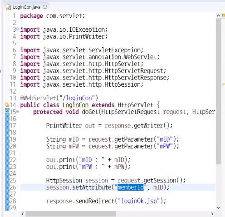Click "setAttribute" on line 26
Viewport: 225px width, 217px height.
pos(92,187)
